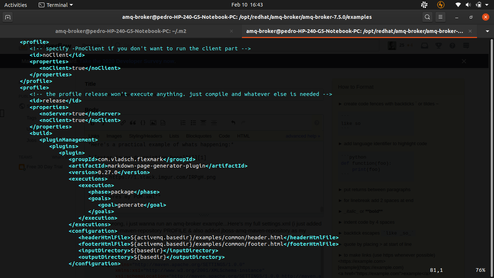Click the <inputDirectory>${basedir} line

pyautogui.click(x=148, y=250)
